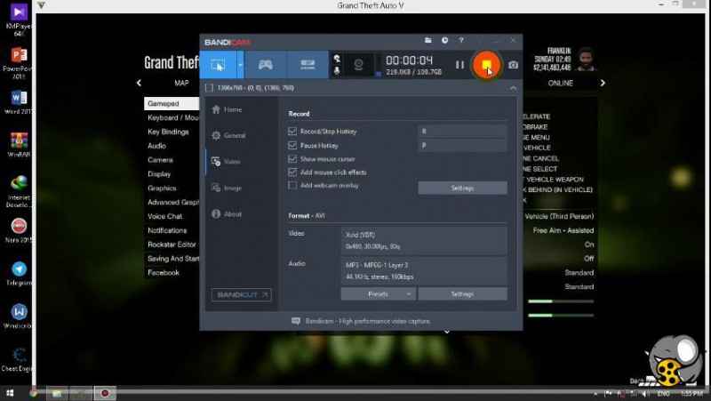711x401 pixels.
Task: Click the recording area rectangle icon
Action: (x=209, y=87)
